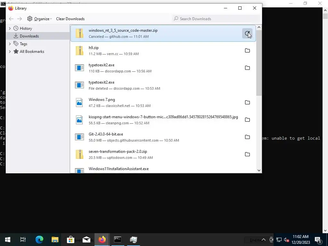Select Git-2.43.0-64-bit.exe file name

coord(106,134)
